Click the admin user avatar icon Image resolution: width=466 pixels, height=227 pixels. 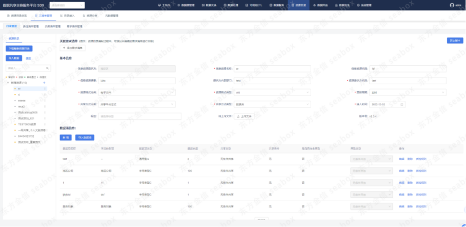coord(452,5)
